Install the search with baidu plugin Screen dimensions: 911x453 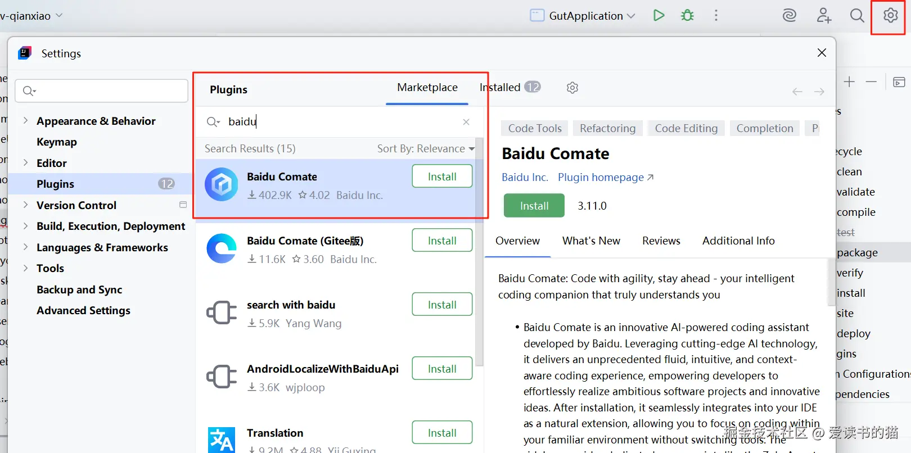[442, 305]
